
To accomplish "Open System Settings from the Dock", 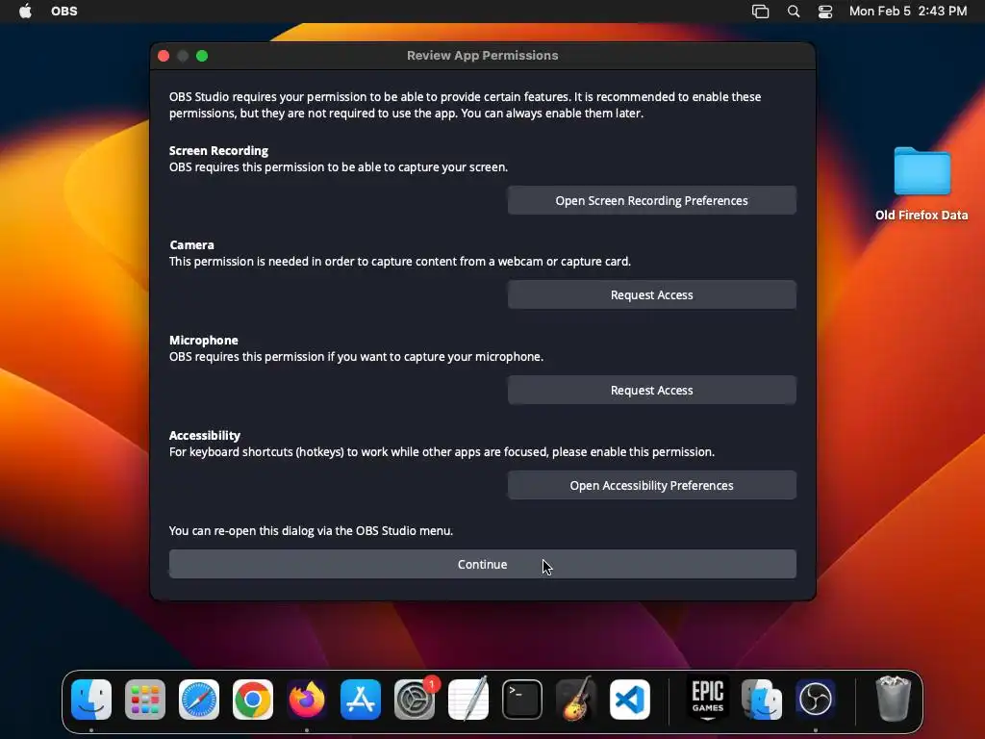I will coord(415,700).
